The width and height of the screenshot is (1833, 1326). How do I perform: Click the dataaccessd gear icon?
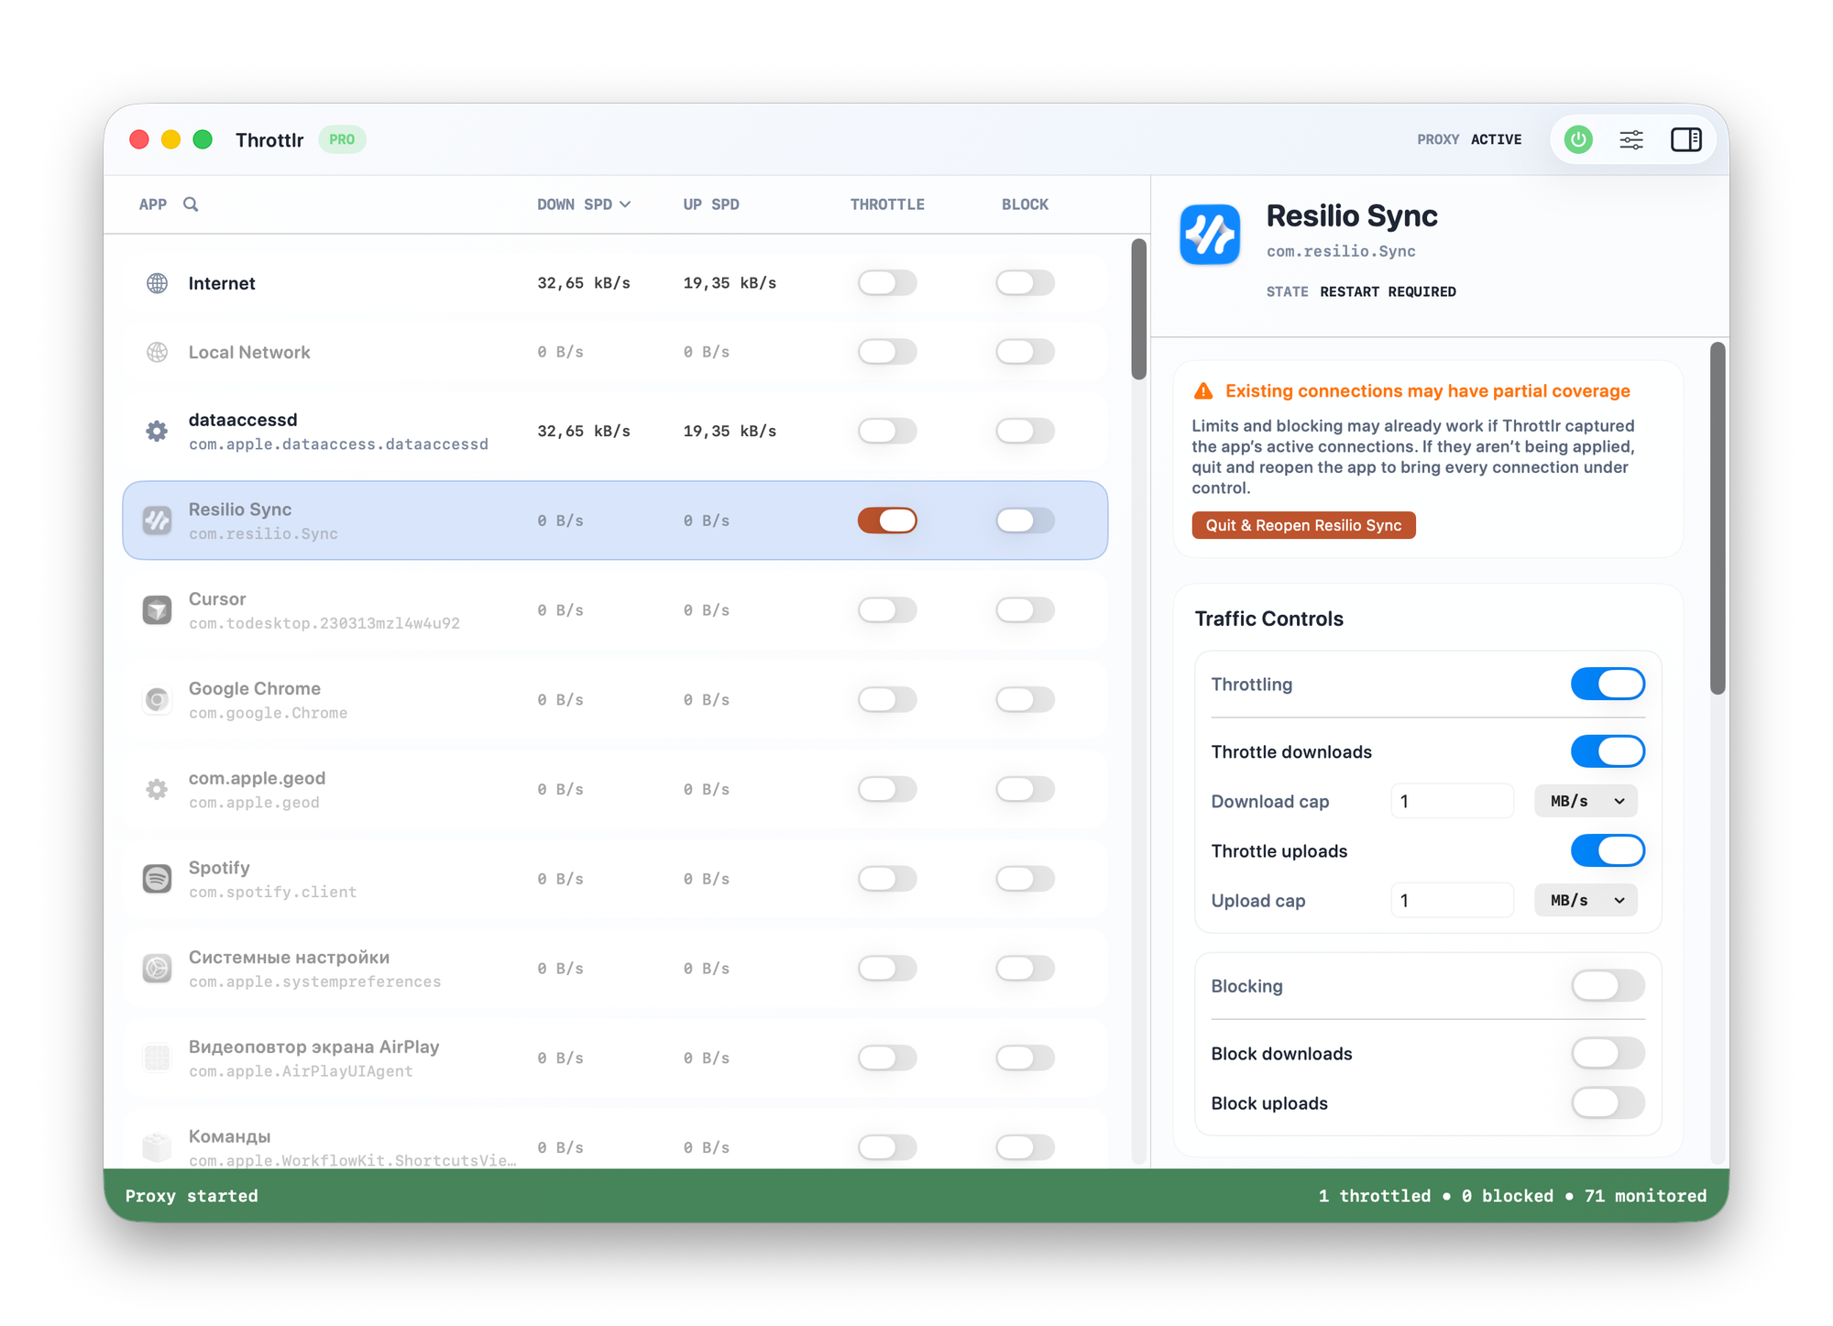coord(158,431)
